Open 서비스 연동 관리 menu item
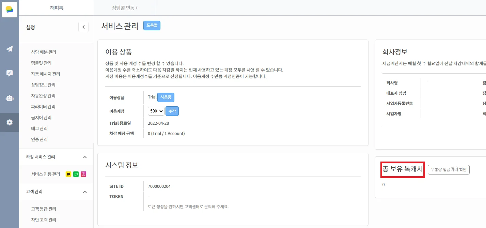The height and width of the screenshot is (228, 486). pyautogui.click(x=46, y=174)
